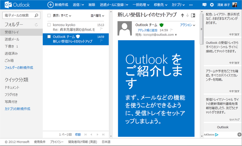Image resolution: width=242 pixels, height=146 pixels.
Task: Click the reading pane scrollbar down arrow
Action: 202,136
